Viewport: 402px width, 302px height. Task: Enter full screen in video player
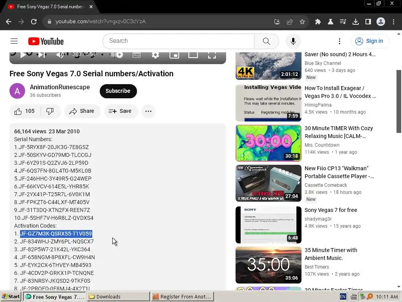click(212, 55)
